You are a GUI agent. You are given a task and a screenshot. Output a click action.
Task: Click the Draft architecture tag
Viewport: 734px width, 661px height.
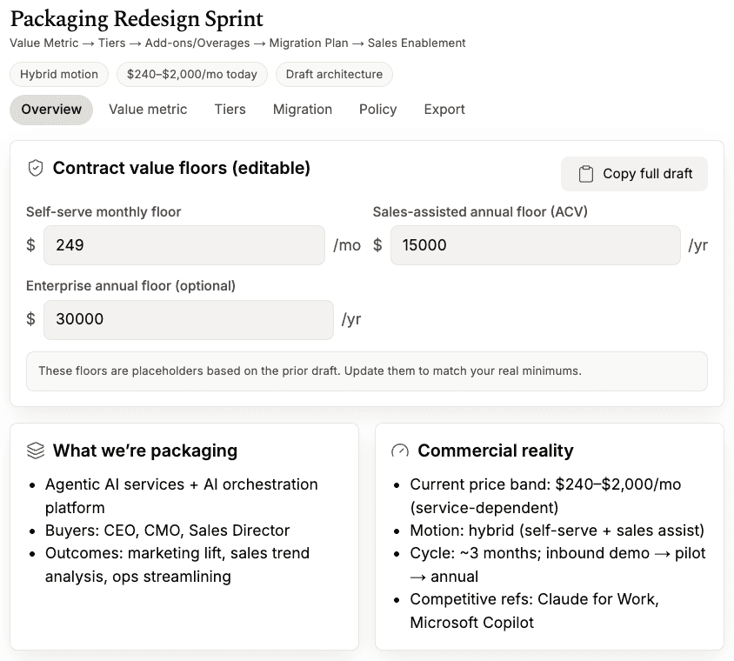click(334, 75)
